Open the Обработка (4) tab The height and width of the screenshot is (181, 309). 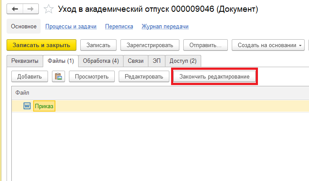point(100,61)
